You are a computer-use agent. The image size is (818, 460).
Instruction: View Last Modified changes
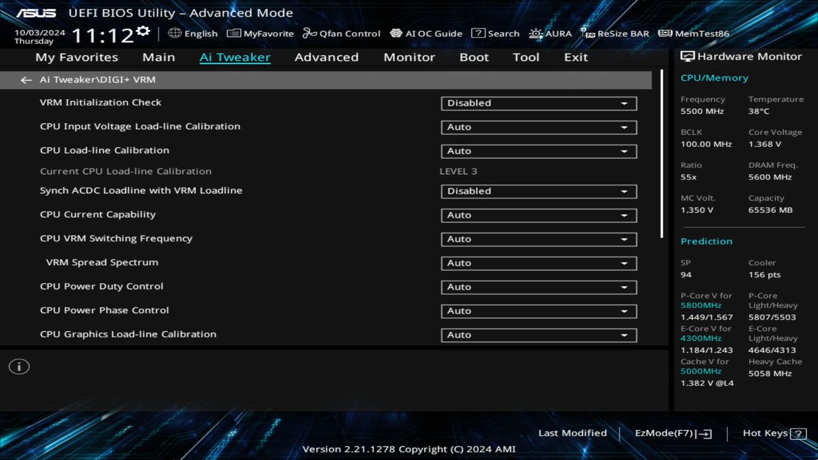pyautogui.click(x=572, y=433)
